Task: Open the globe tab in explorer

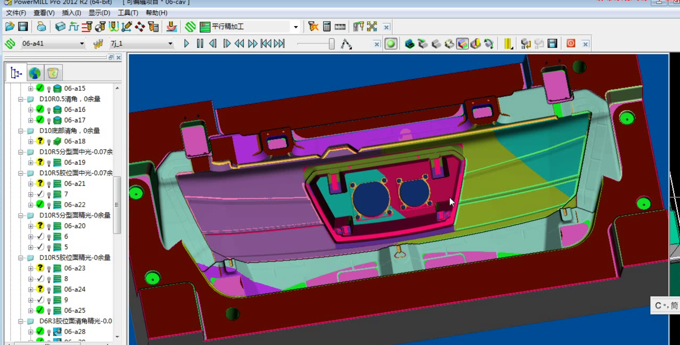Action: tap(35, 73)
